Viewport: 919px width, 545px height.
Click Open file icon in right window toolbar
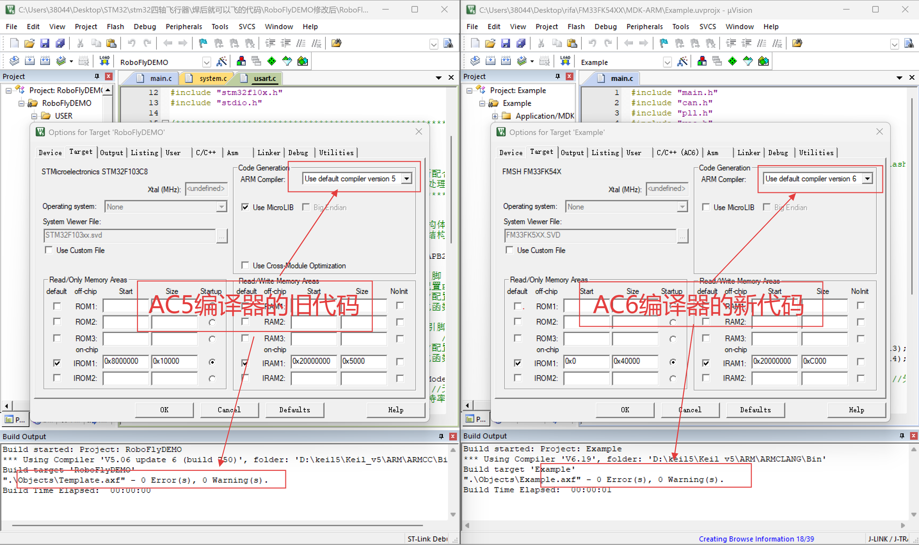point(490,43)
